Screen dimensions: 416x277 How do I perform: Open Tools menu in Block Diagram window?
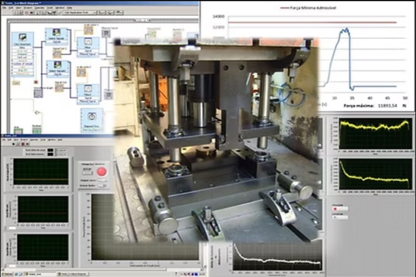50,8
